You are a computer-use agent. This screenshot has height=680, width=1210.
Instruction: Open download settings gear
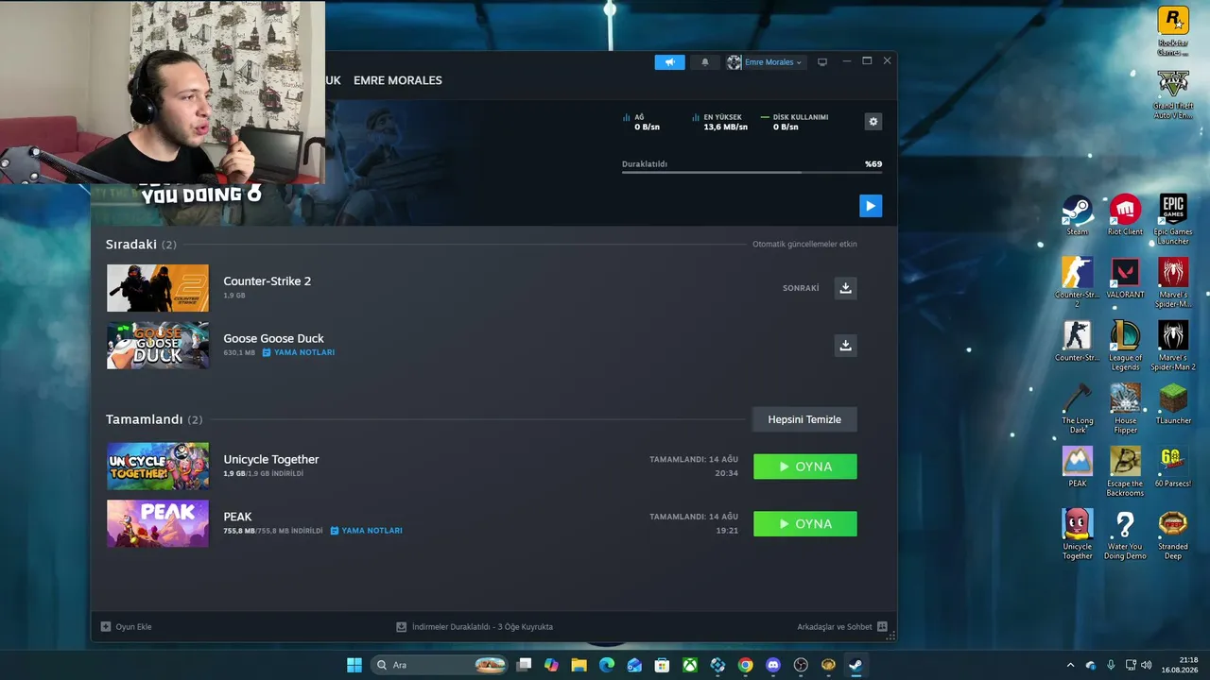[873, 121]
